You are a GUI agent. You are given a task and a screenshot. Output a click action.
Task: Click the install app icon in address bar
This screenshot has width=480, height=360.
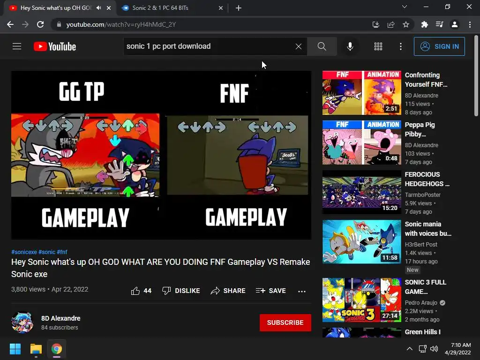tap(375, 24)
